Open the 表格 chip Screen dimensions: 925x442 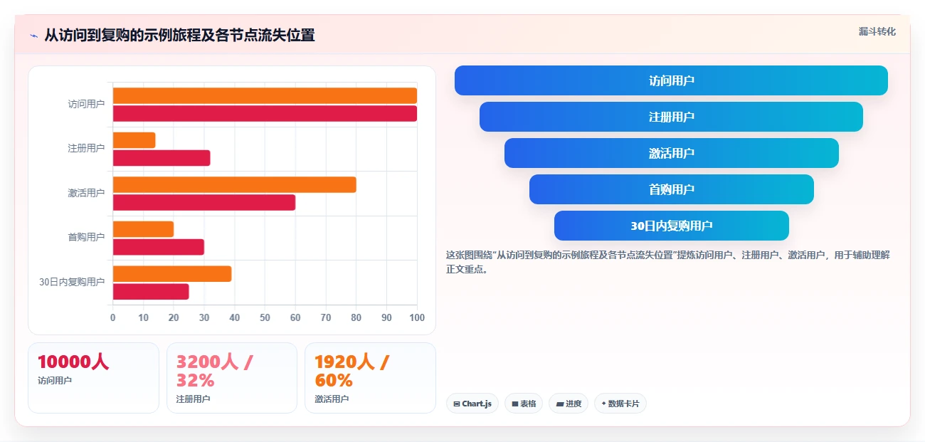tap(524, 404)
